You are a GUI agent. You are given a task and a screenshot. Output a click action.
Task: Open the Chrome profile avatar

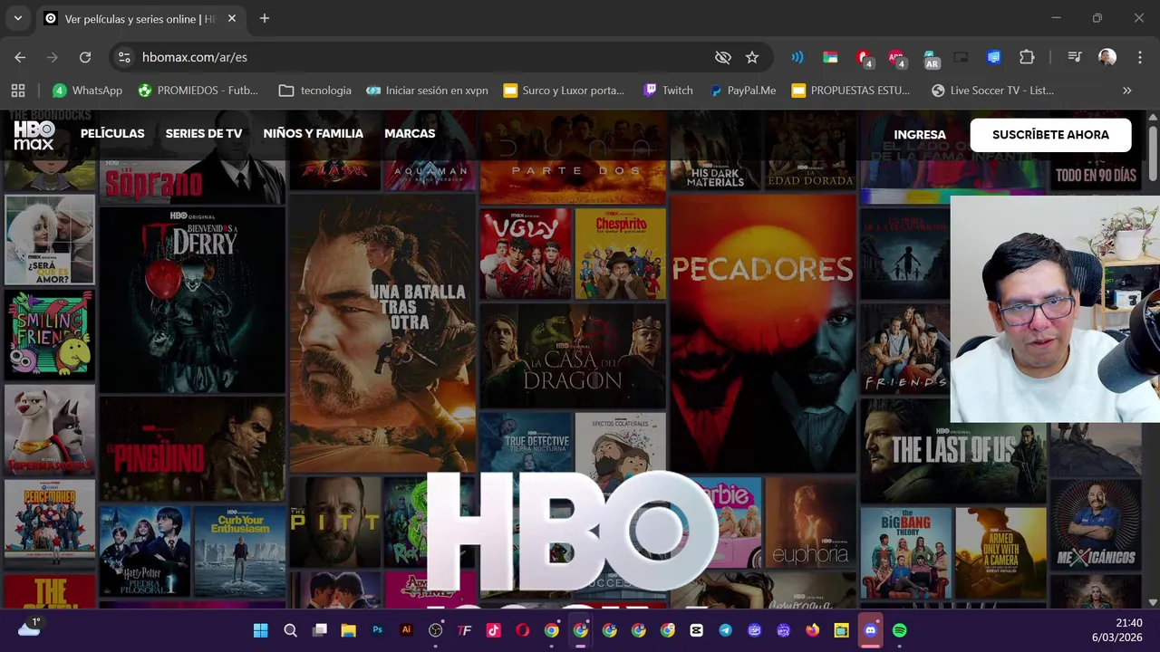pyautogui.click(x=1107, y=57)
